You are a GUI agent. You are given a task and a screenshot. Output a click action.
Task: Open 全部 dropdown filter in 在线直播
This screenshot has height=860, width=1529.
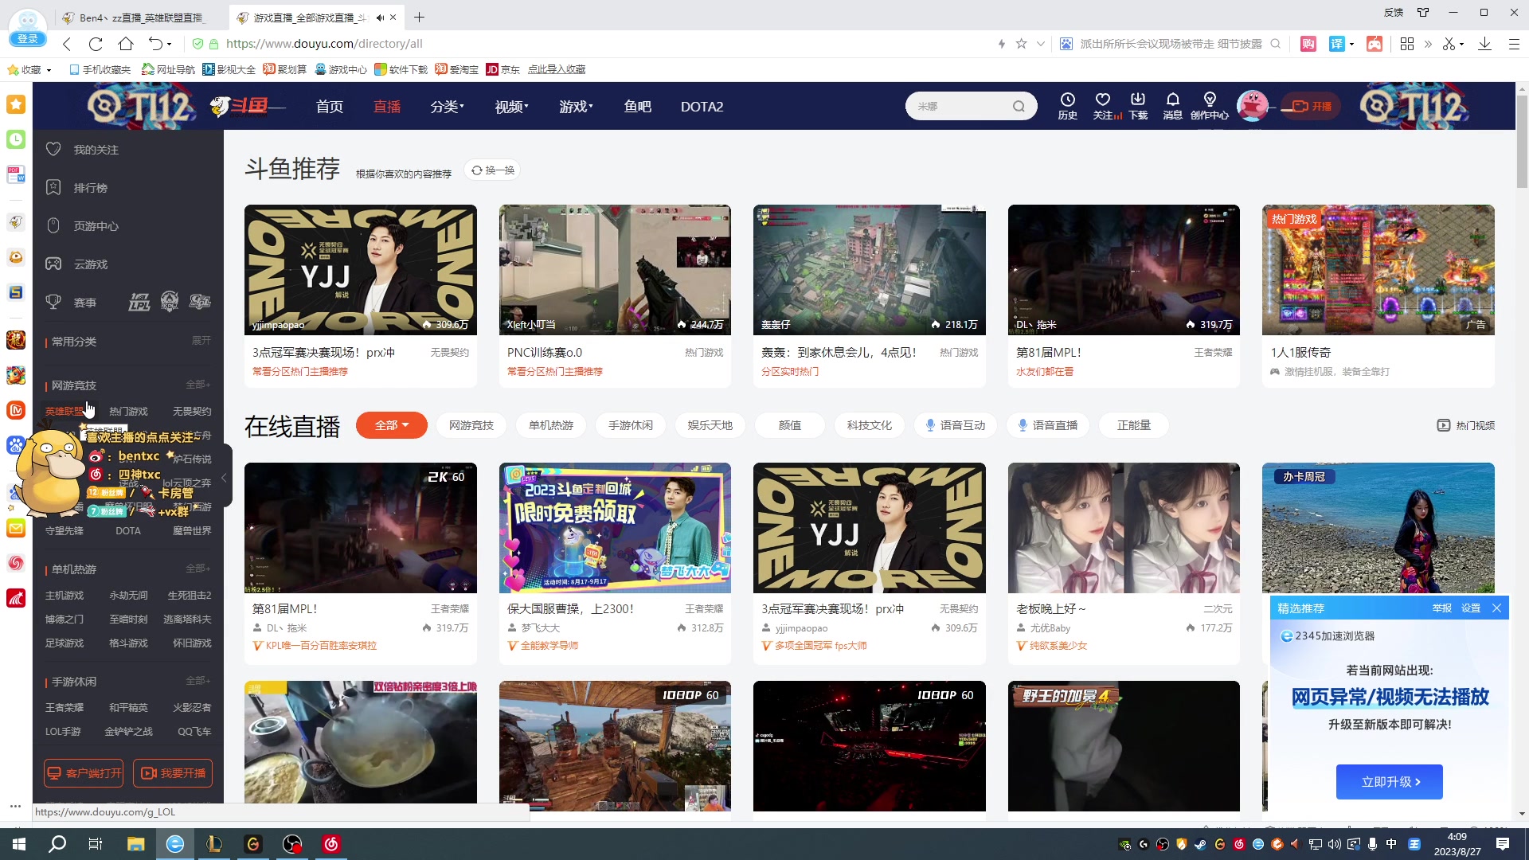click(391, 425)
